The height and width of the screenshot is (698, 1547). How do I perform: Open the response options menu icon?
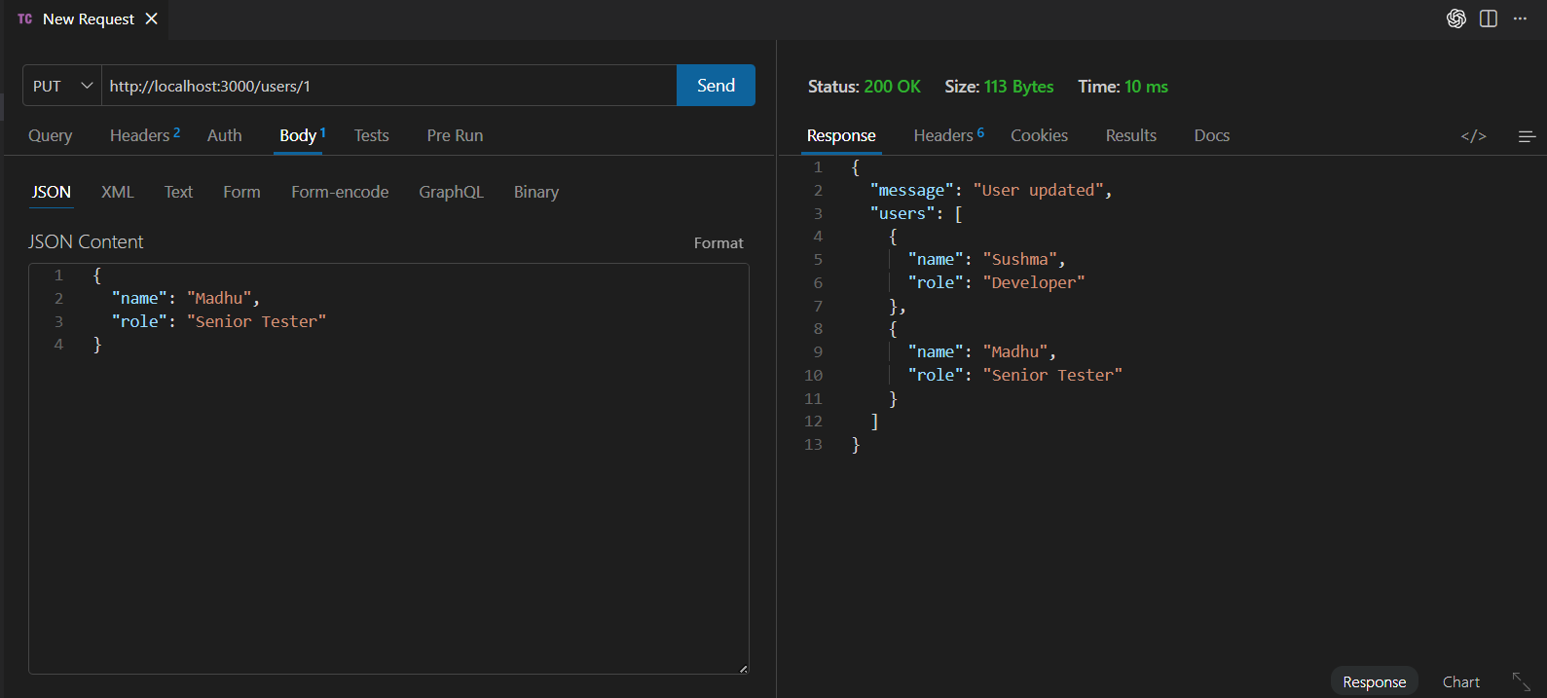coord(1527,136)
